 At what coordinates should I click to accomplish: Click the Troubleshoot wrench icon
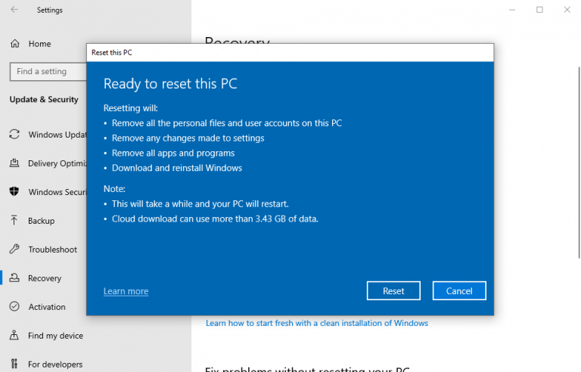[x=14, y=249]
